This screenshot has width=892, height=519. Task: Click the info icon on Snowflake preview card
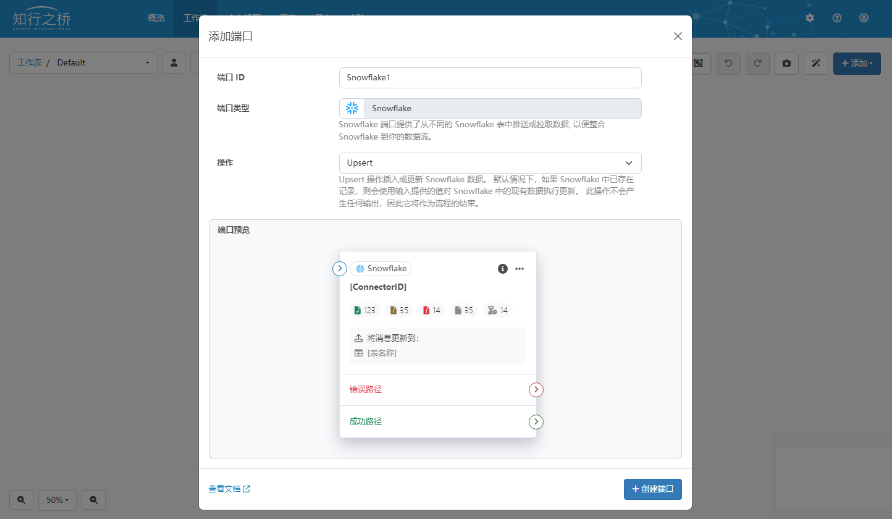[503, 269]
